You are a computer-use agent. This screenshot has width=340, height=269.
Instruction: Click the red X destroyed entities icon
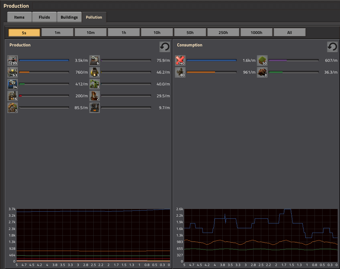point(180,60)
